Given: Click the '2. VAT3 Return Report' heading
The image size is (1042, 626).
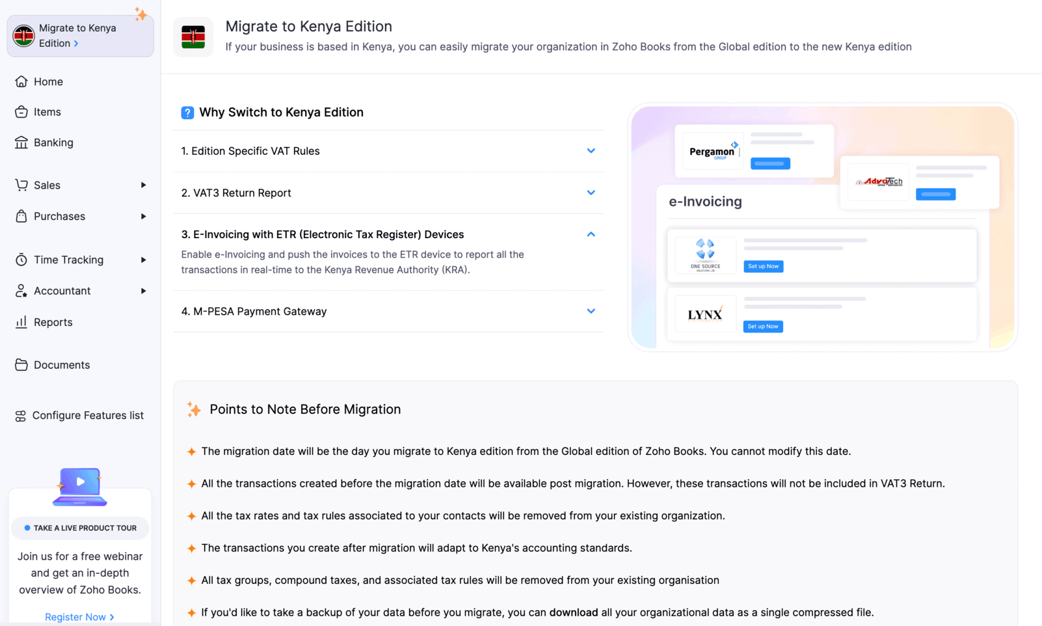Looking at the screenshot, I should [x=236, y=193].
